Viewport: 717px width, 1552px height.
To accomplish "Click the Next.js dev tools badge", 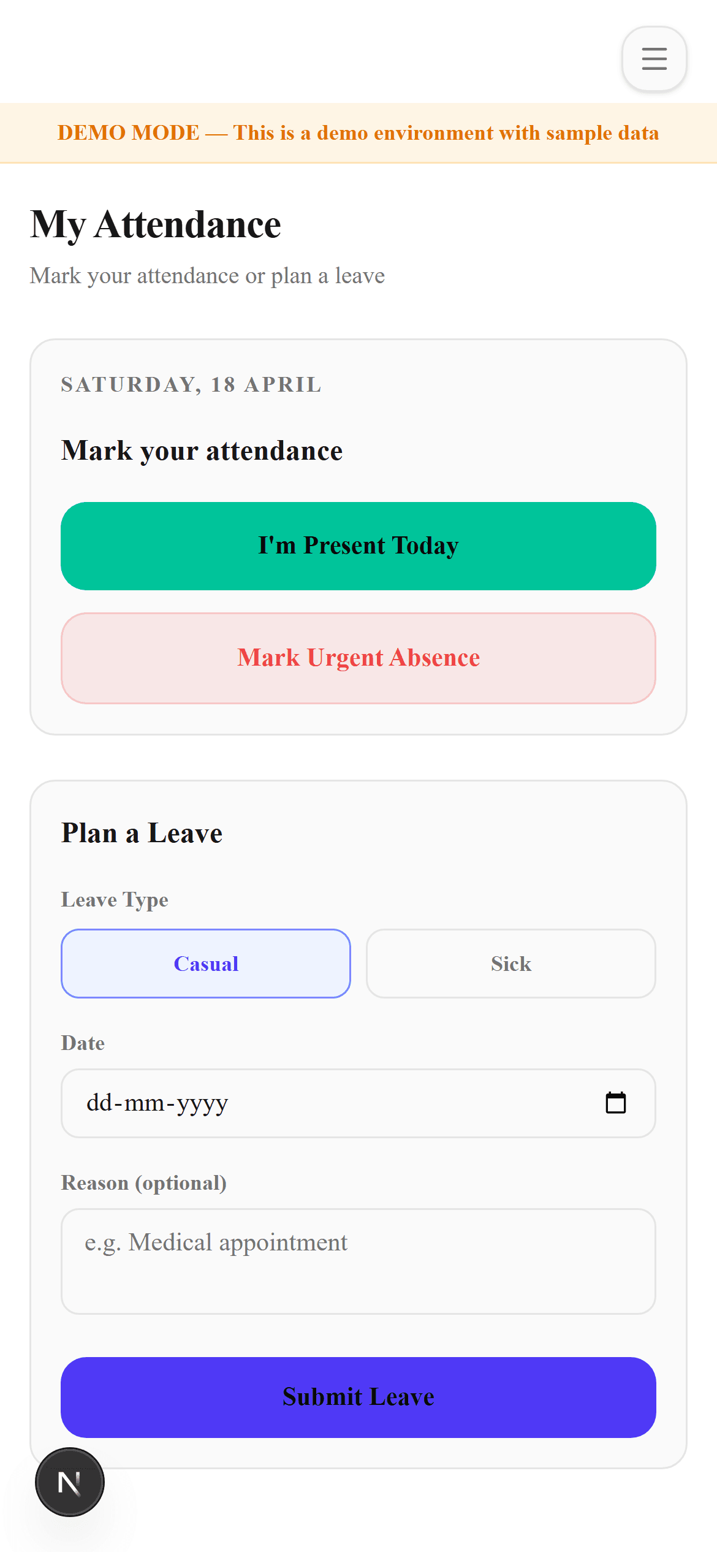I will 69,1480.
